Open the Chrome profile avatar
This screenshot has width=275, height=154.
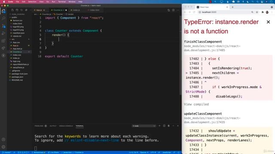267,12
